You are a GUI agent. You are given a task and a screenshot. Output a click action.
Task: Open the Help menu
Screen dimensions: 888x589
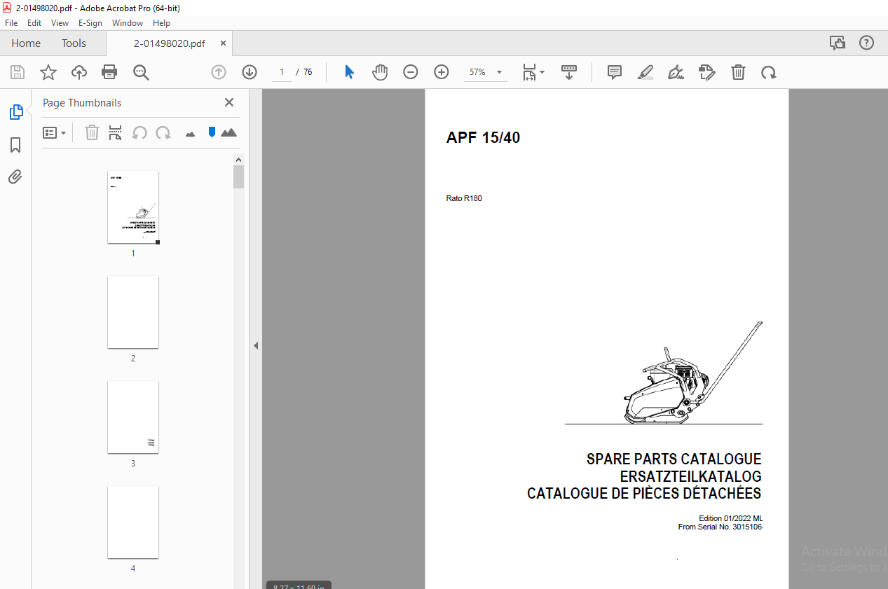coord(161,23)
